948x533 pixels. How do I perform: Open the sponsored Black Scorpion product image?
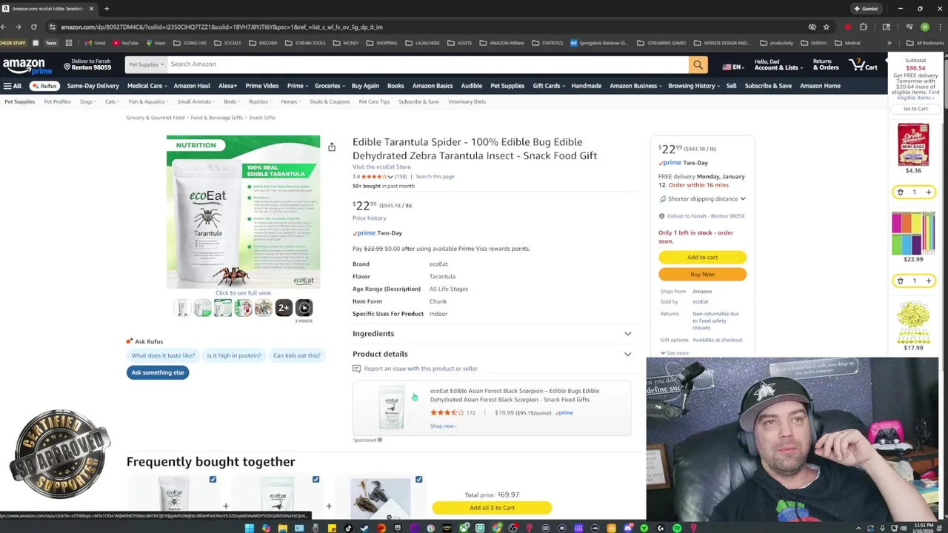tap(392, 408)
